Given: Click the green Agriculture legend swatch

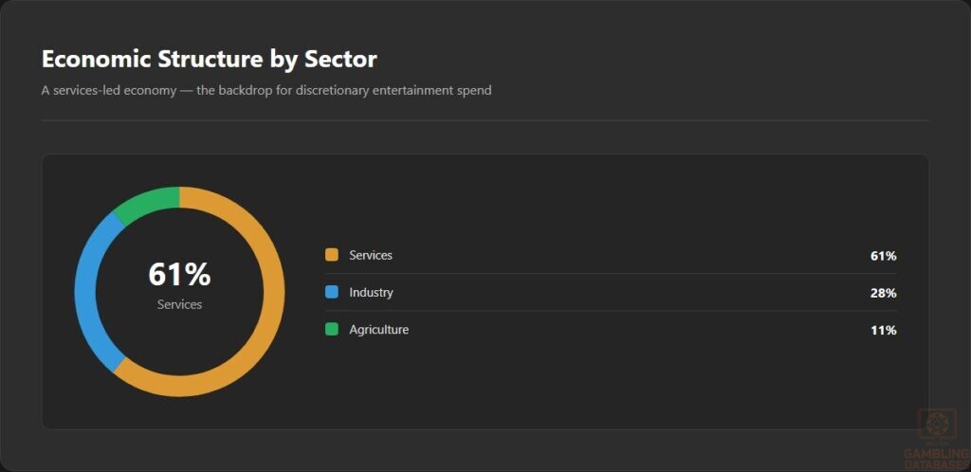Looking at the screenshot, I should pos(331,329).
